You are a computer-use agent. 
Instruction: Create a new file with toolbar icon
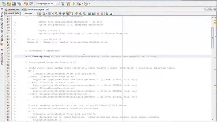click(4, 4)
